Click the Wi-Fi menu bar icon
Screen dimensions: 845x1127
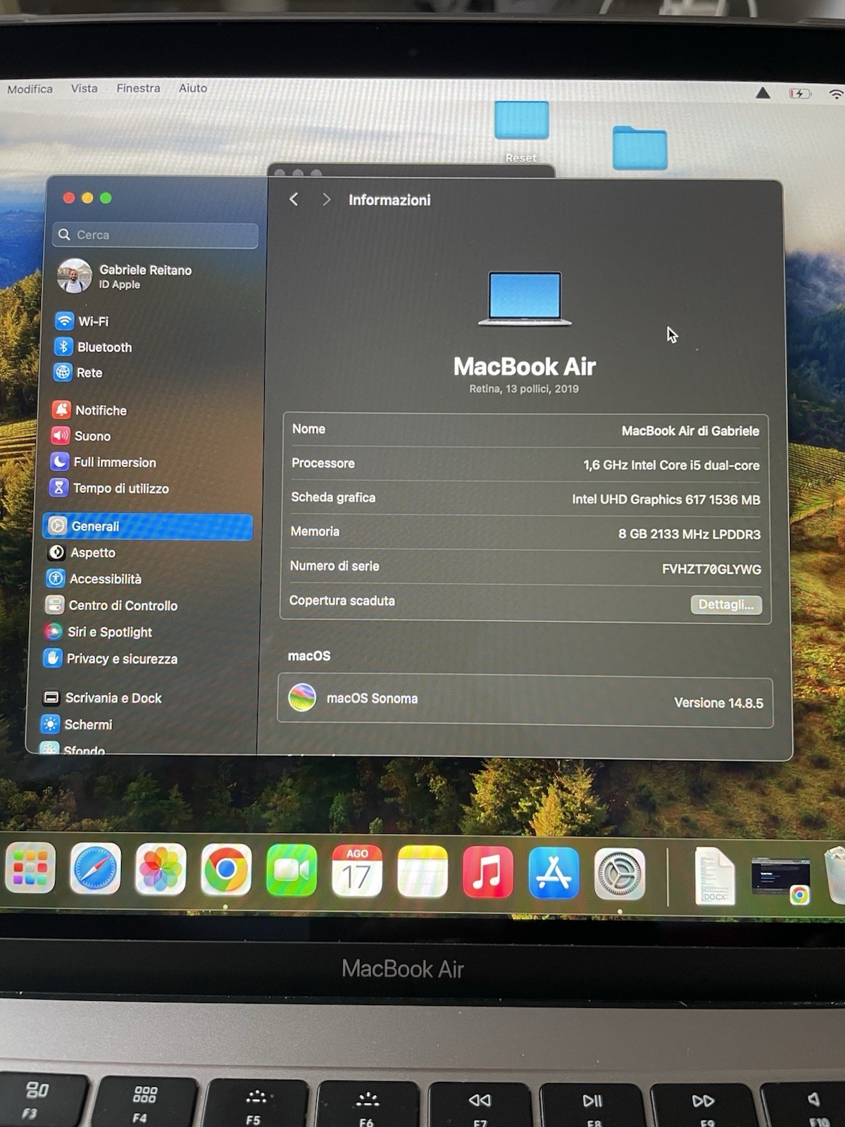tap(837, 94)
